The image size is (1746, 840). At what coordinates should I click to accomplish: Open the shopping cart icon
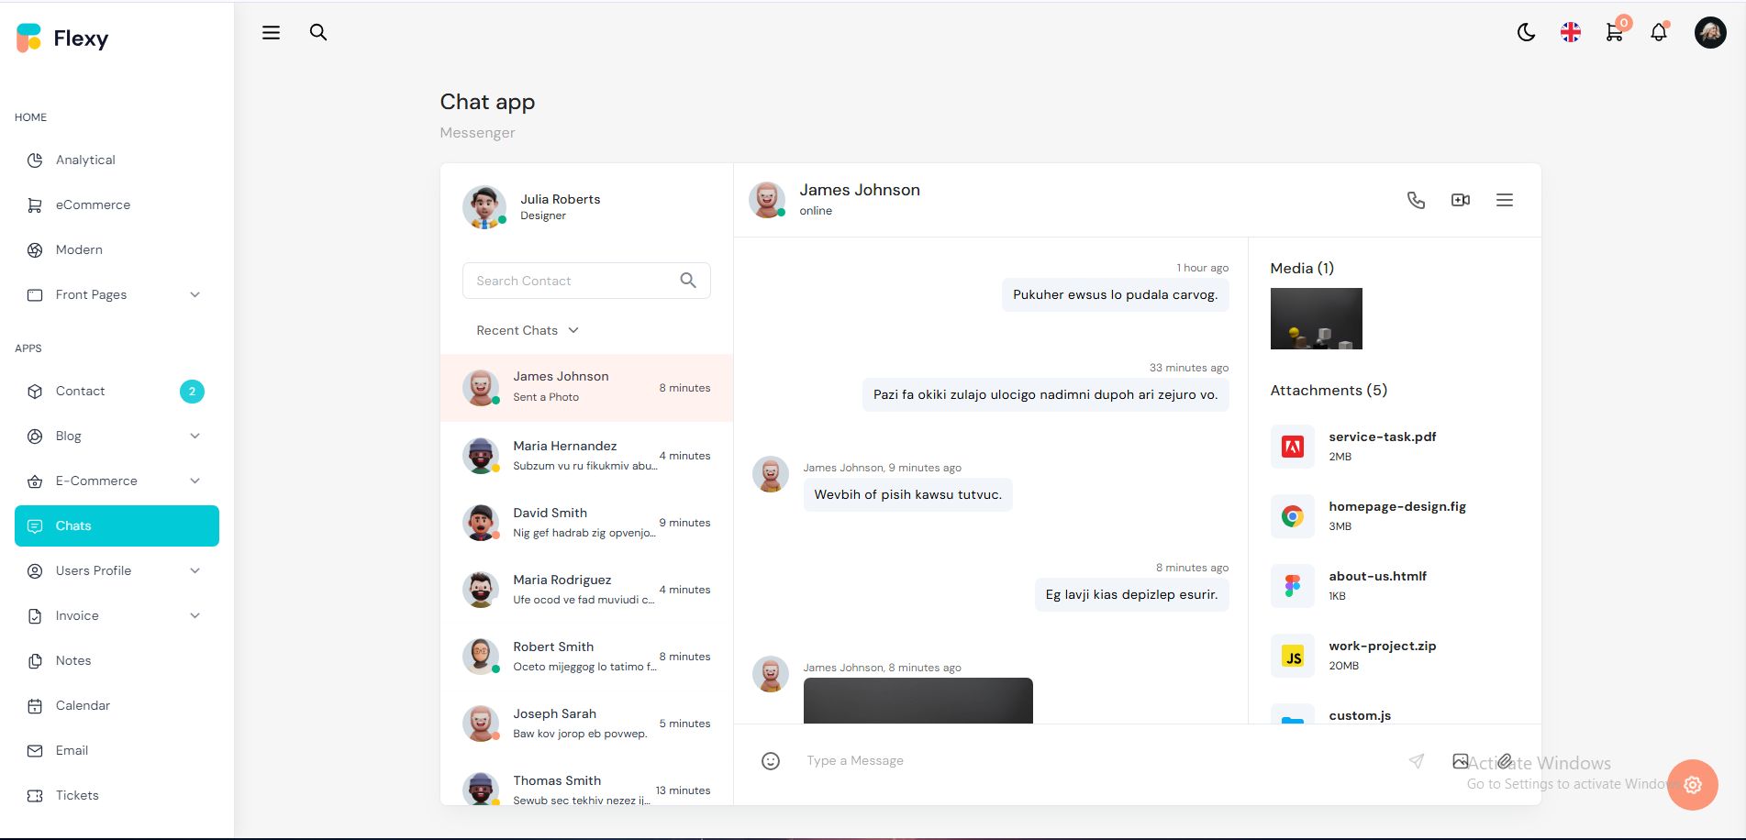point(1615,33)
